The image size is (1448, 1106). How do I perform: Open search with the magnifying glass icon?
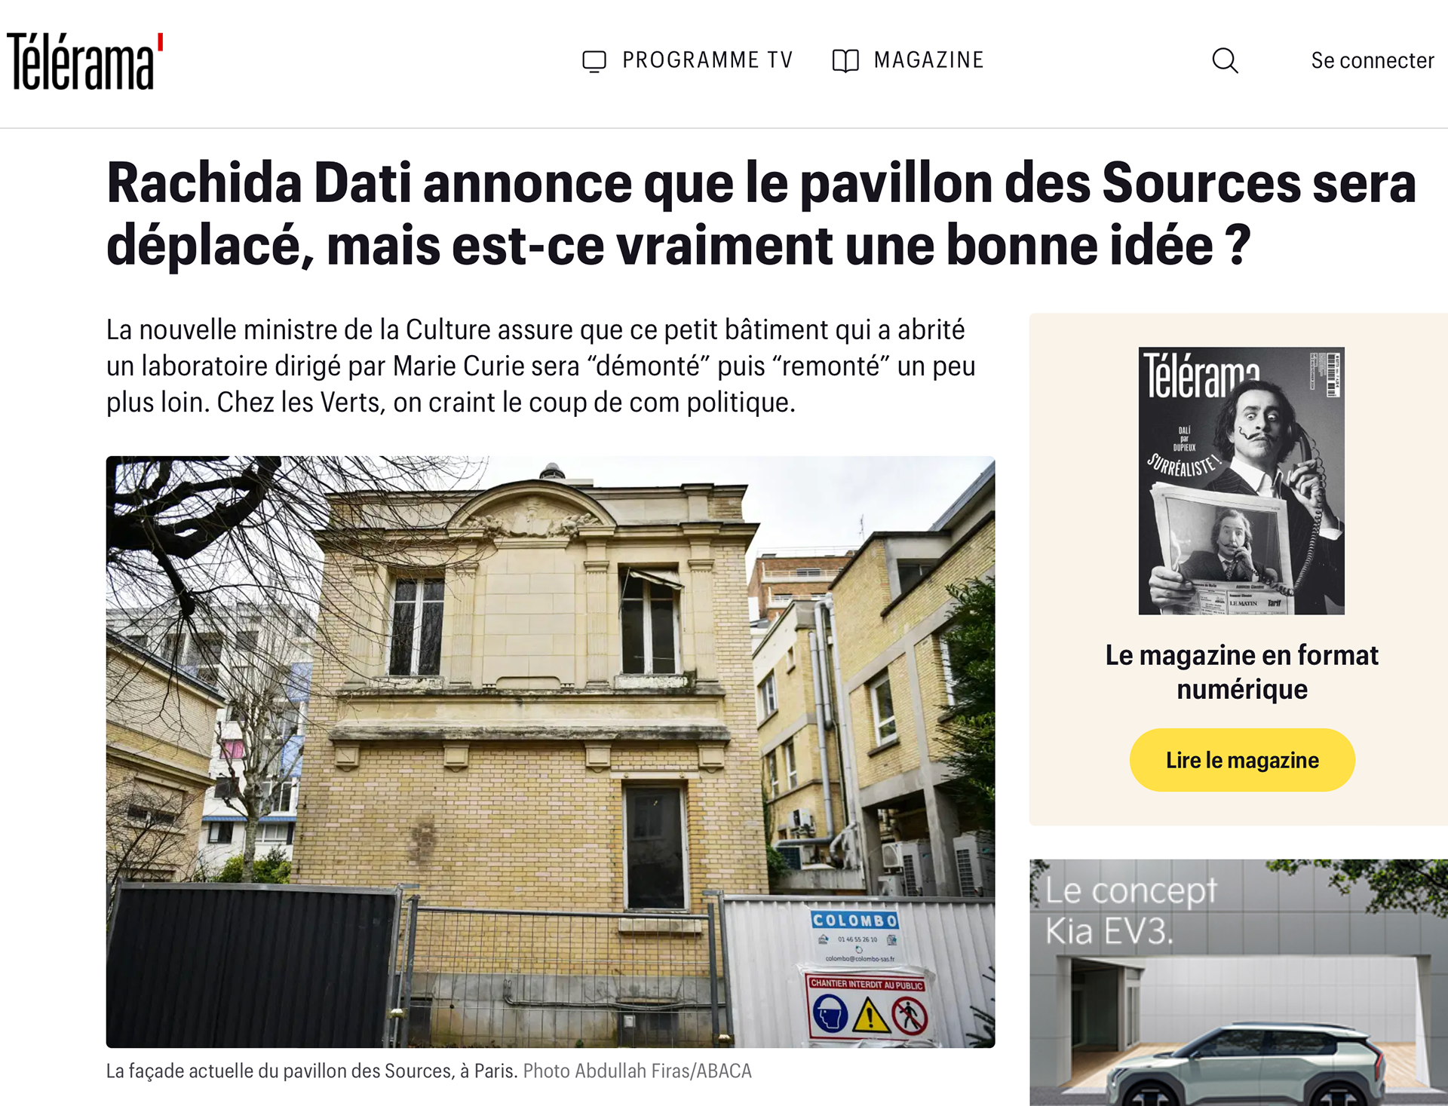pos(1225,60)
